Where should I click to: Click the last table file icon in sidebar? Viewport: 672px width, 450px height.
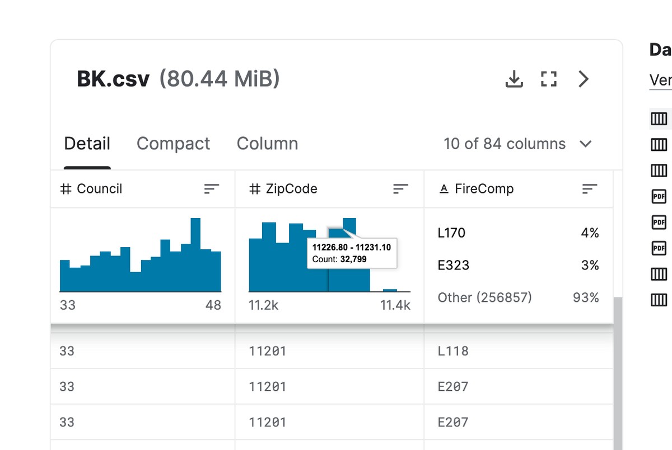pos(659,300)
